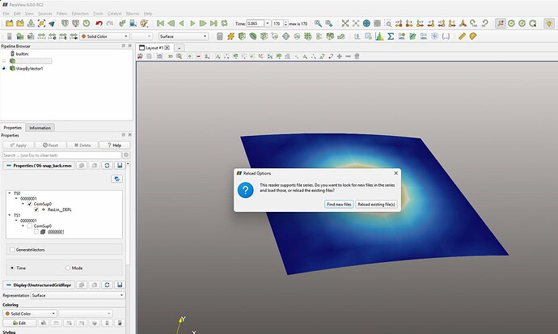Click the Zoom to Box icon
The width and height of the screenshot is (558, 334).
click(x=388, y=23)
